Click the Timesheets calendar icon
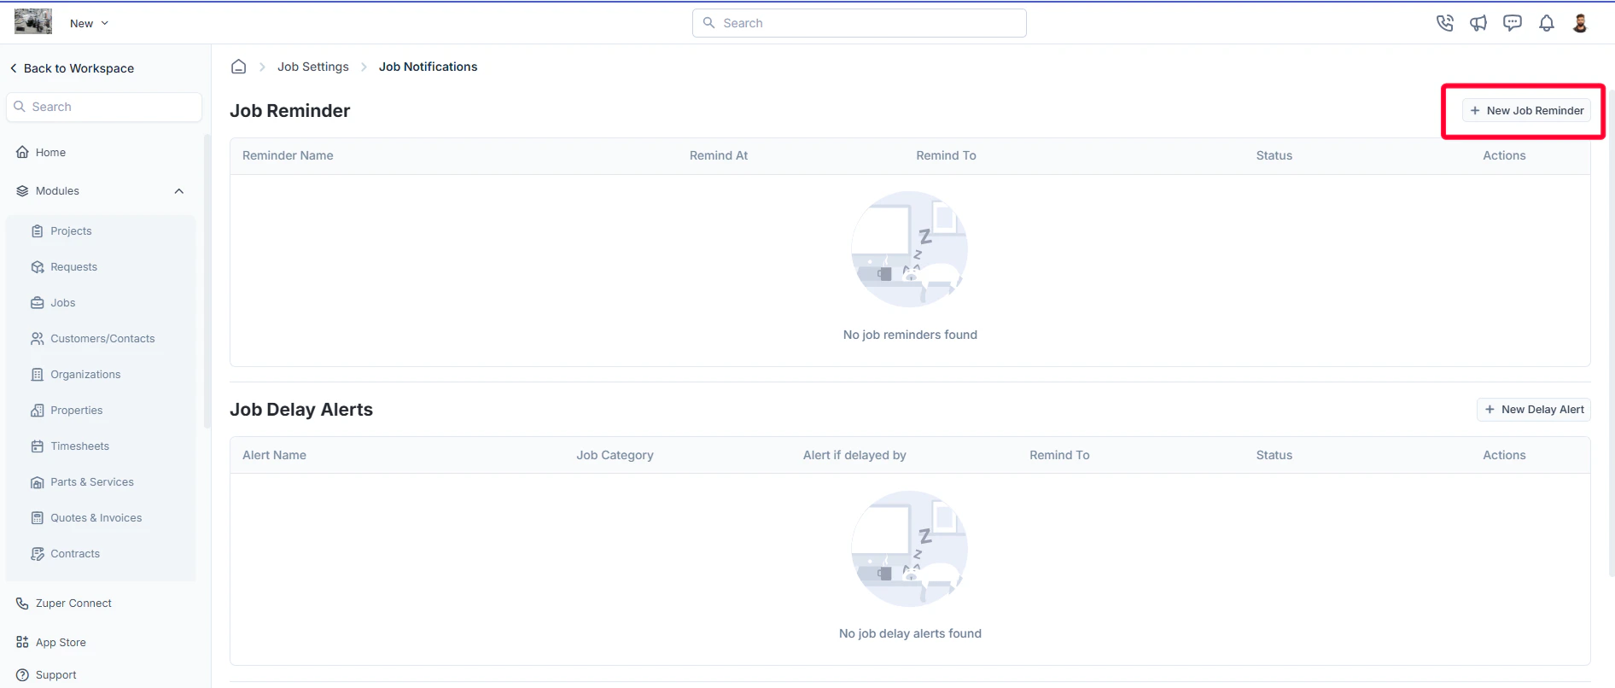 point(38,446)
